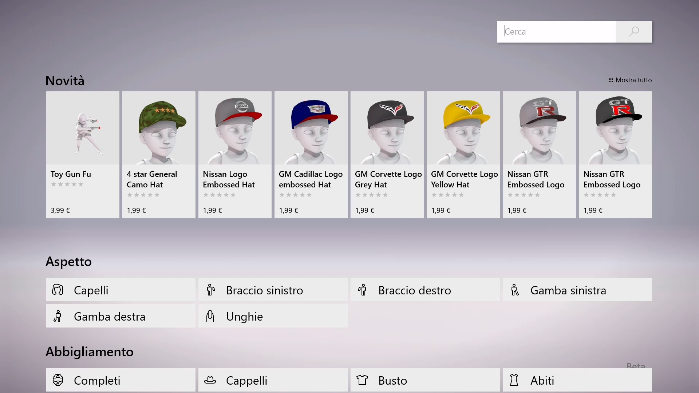Image resolution: width=699 pixels, height=393 pixels.
Task: Click the Gamba sinistra leg icon
Action: pos(514,290)
